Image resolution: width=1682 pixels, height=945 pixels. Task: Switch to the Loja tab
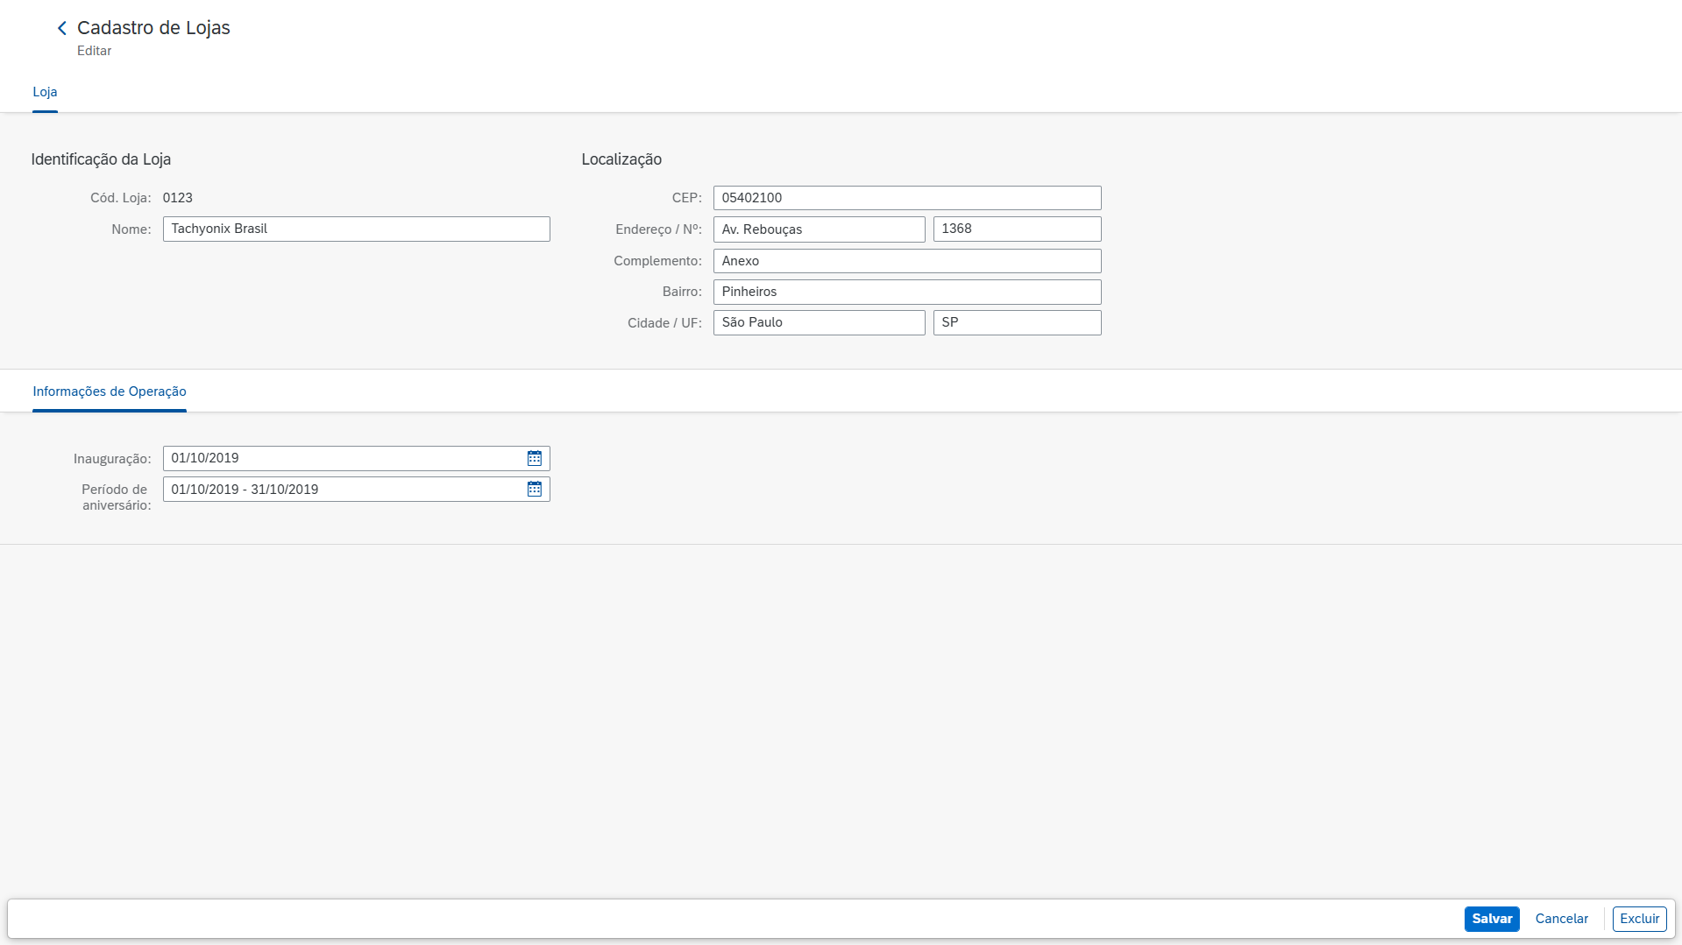tap(45, 92)
